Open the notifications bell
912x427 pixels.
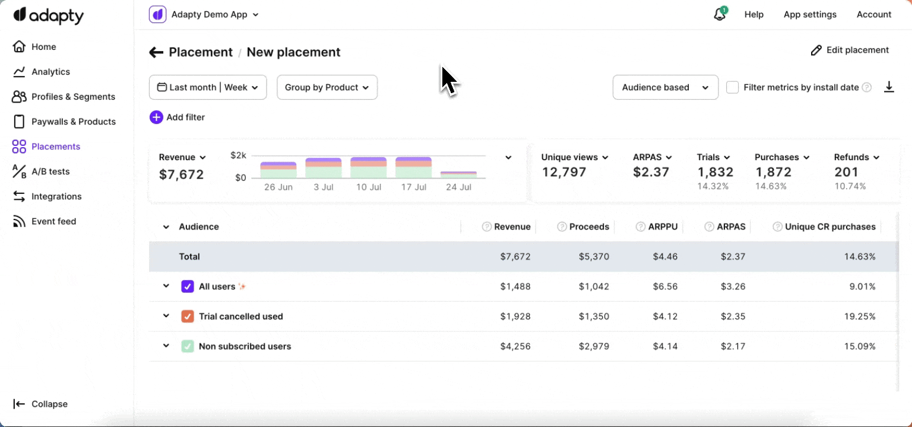point(720,14)
